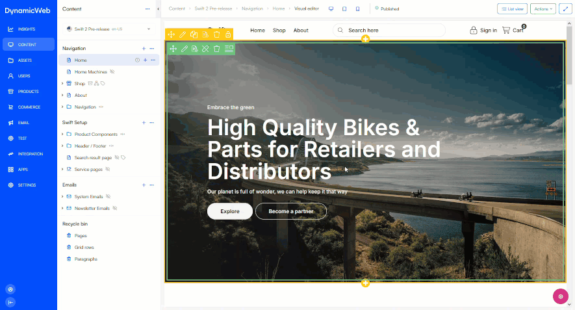Select the Search result page item
Screen dimensions: 575x310
pyautogui.click(x=93, y=158)
